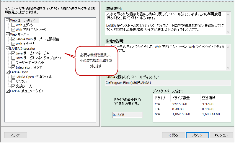Toggle the Web サーバー checkbox
Screen dimensions: 235x143
tap(8, 34)
